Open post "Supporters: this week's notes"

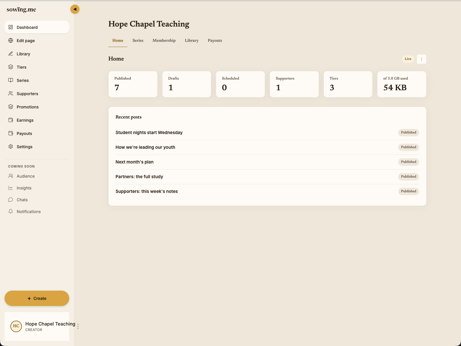pyautogui.click(x=147, y=191)
